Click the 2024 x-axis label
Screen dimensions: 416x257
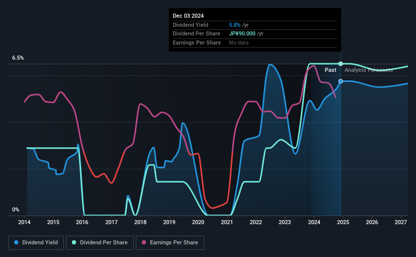(x=314, y=222)
